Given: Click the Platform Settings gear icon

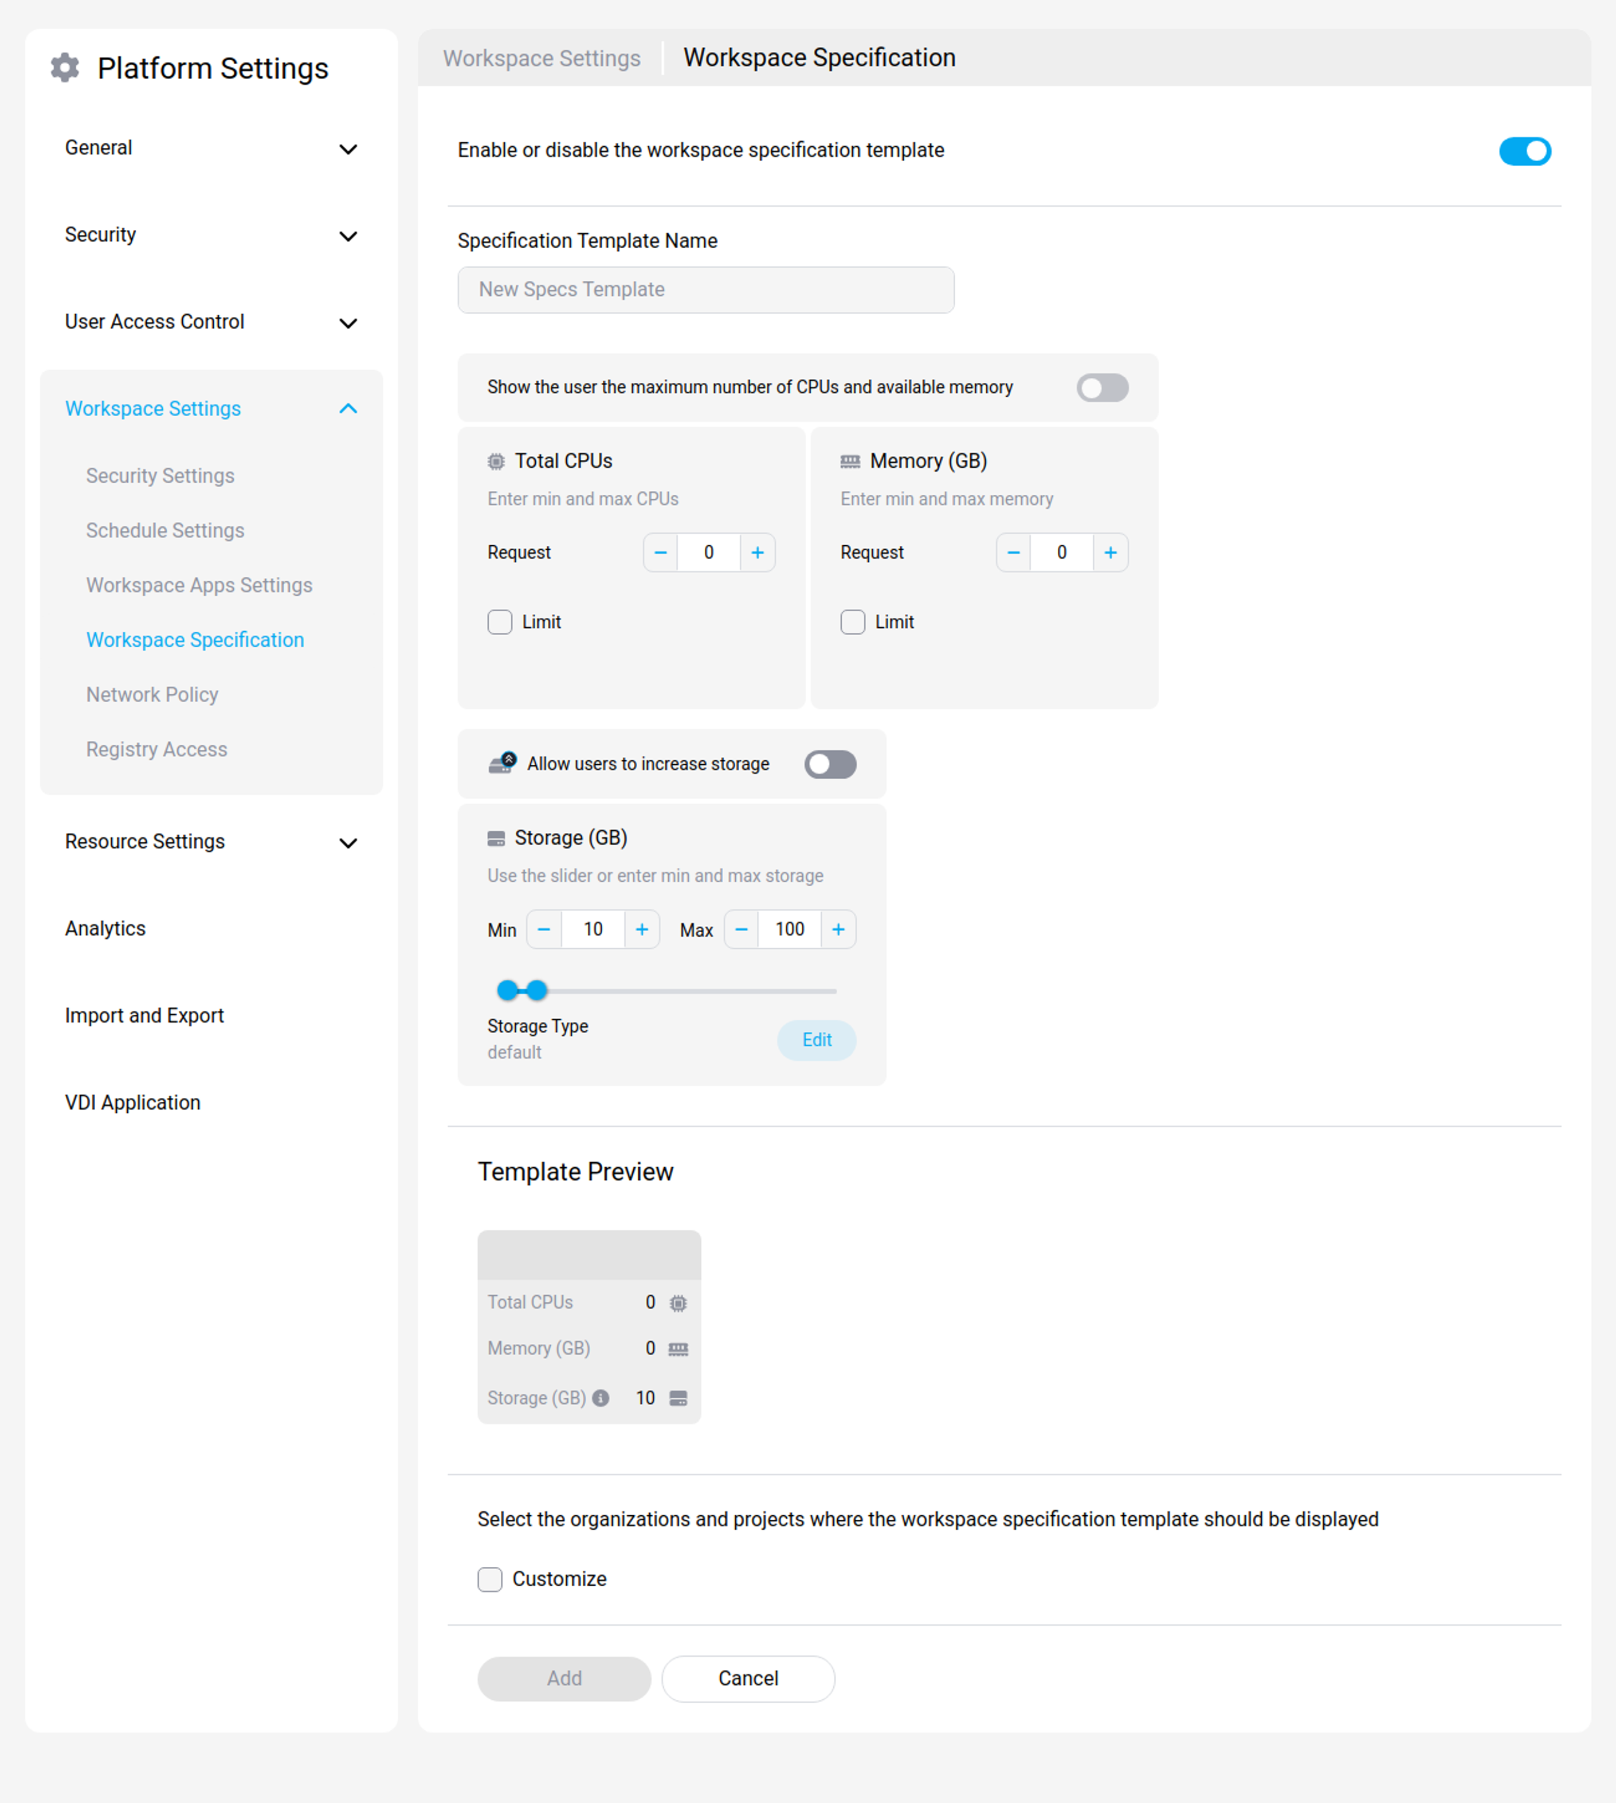Looking at the screenshot, I should coord(64,67).
